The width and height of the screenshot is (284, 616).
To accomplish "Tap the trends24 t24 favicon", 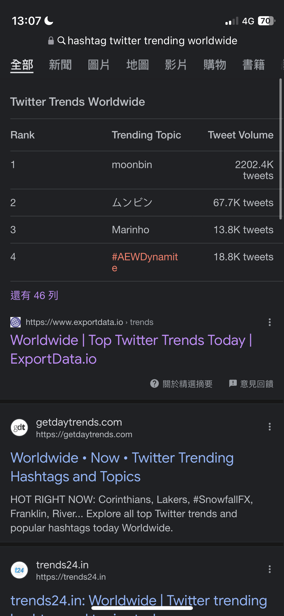I will tap(19, 570).
